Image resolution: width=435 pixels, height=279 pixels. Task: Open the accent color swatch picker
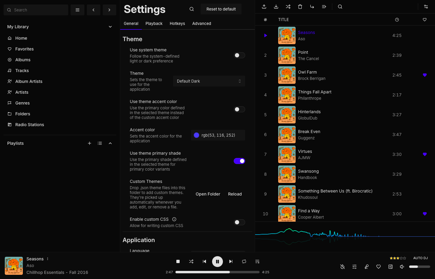coord(196,135)
